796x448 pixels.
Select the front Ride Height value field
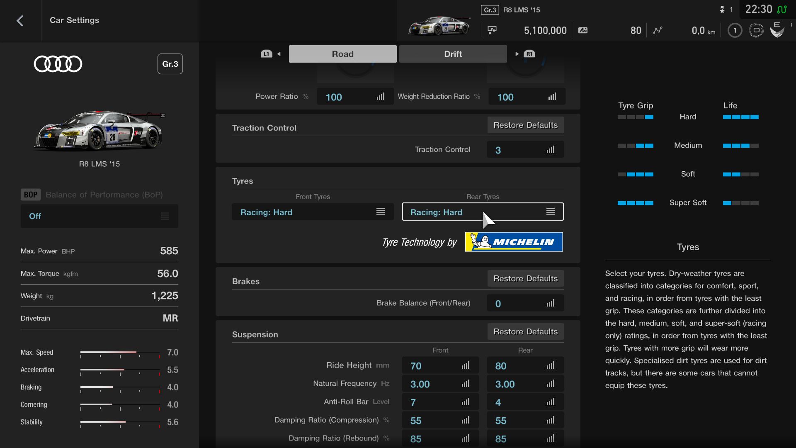(x=440, y=366)
